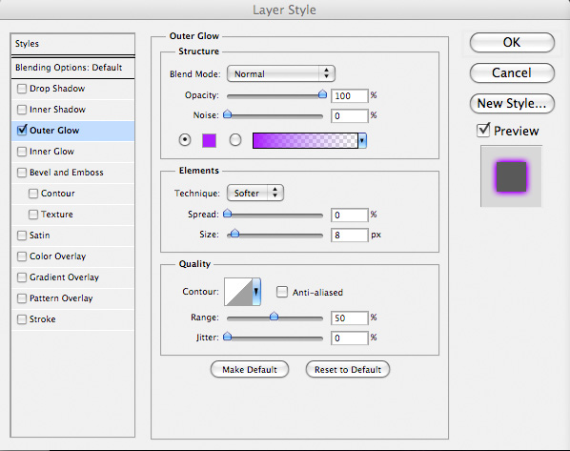
Task: Open the Blend Mode dropdown
Action: [x=280, y=73]
